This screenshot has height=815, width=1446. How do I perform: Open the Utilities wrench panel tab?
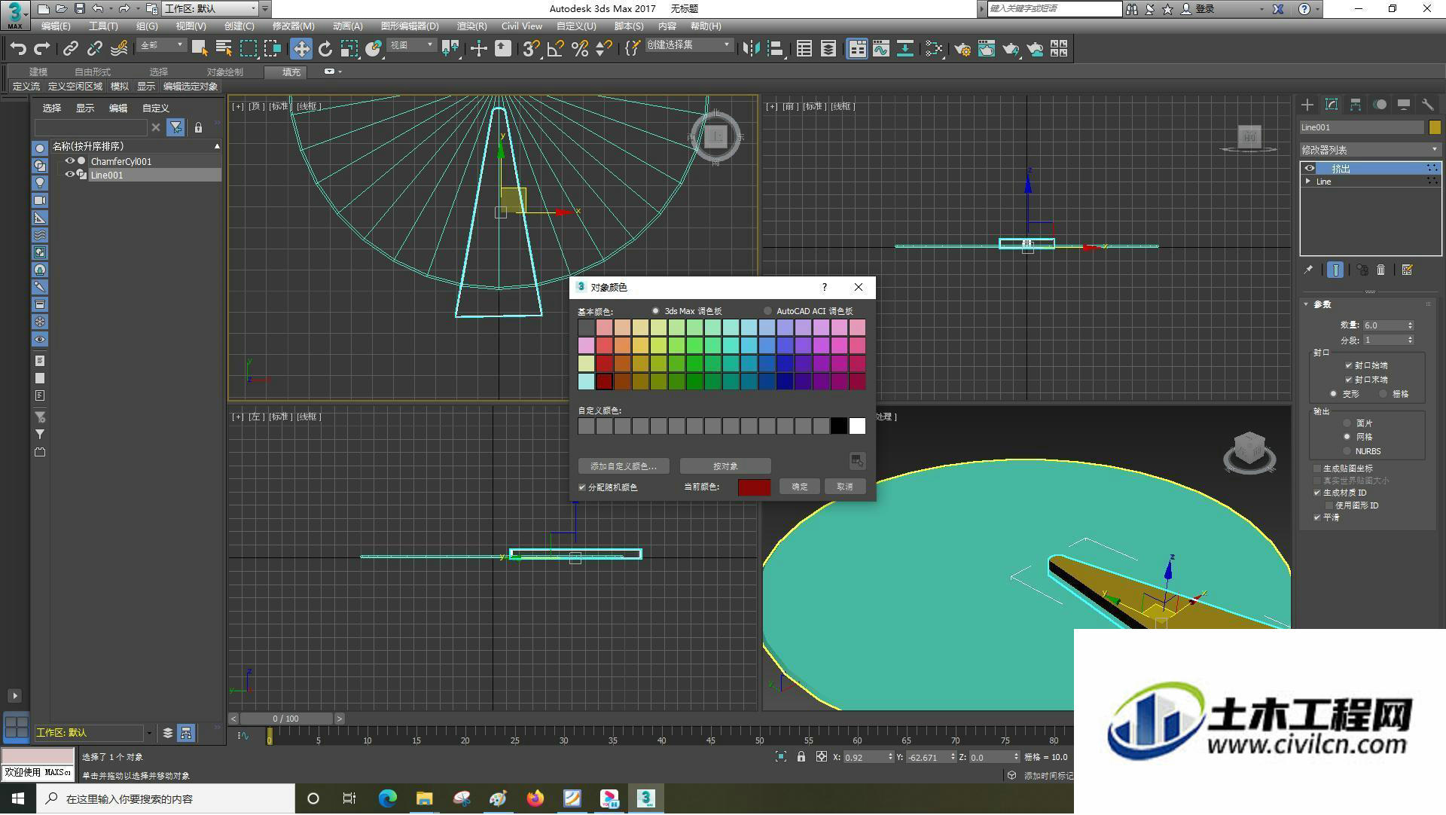(1428, 105)
